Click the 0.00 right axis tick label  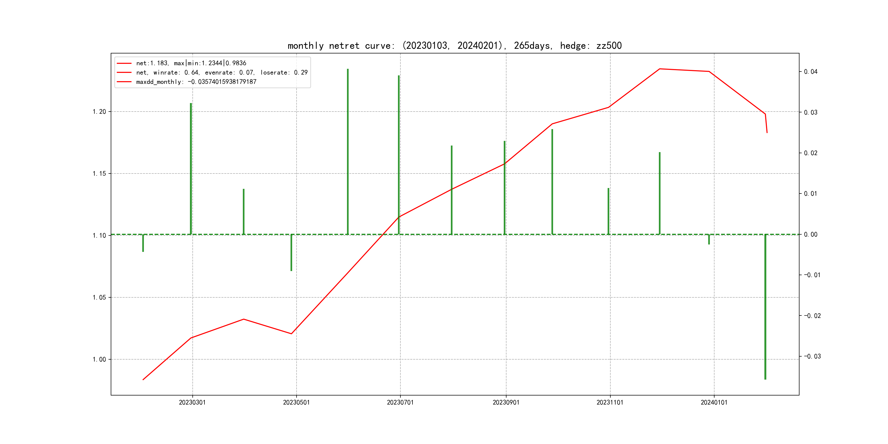810,234
